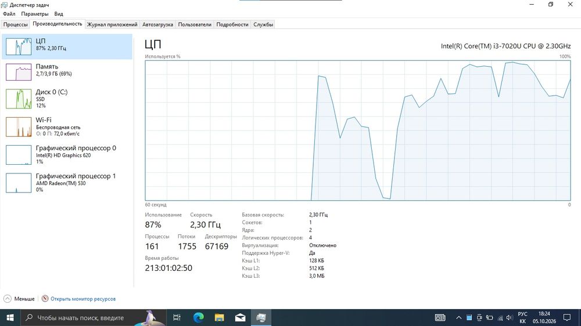Click the РУС KK language indicator
581x326 pixels.
click(522, 317)
